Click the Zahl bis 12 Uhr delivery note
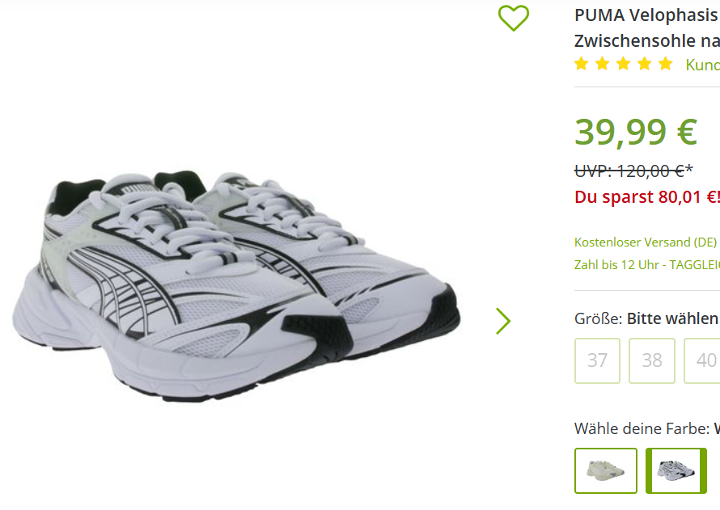The height and width of the screenshot is (510, 720). 647,264
